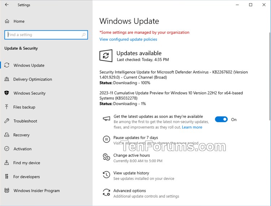
Task: Click the Last checked: Today, 4:35 PM text
Action: click(x=143, y=60)
